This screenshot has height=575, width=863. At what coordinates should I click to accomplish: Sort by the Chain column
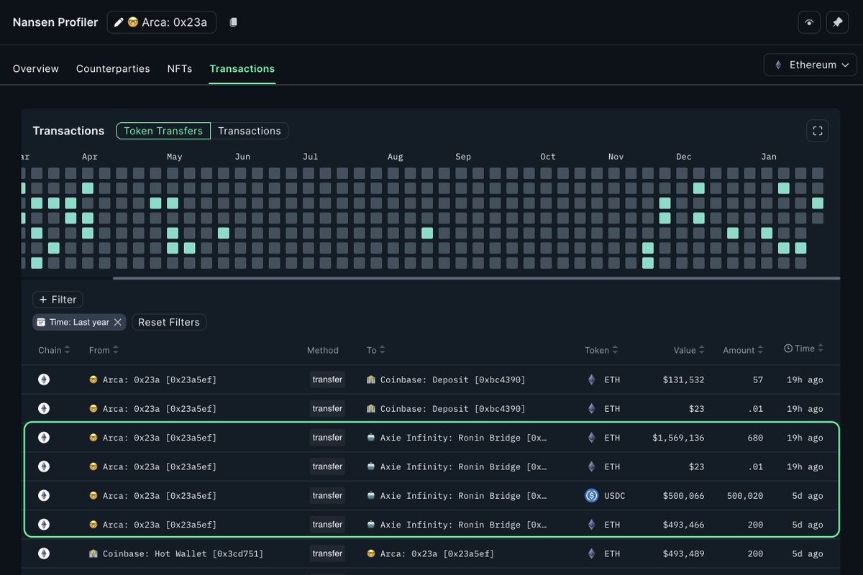click(55, 350)
